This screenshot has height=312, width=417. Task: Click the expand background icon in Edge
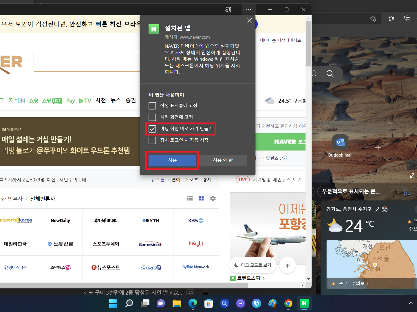click(x=412, y=175)
